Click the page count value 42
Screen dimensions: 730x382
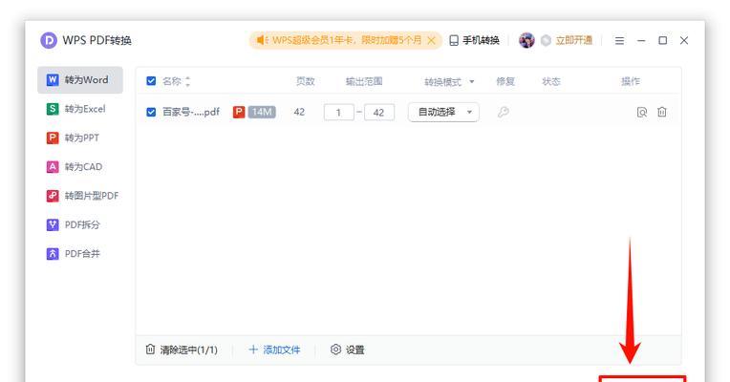click(299, 112)
